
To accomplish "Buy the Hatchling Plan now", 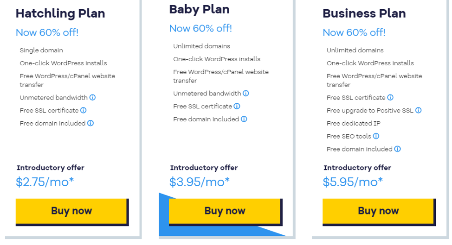I will point(72,212).
